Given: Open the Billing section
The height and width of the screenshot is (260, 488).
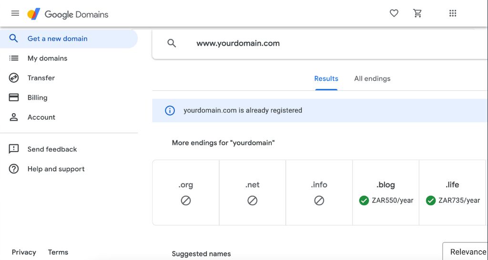Looking at the screenshot, I should tap(37, 97).
